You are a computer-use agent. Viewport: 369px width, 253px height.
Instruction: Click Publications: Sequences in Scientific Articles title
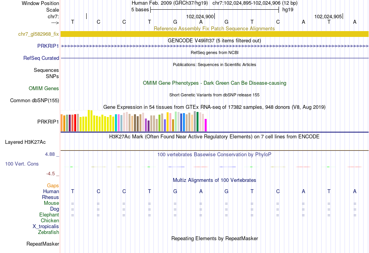pos(214,65)
